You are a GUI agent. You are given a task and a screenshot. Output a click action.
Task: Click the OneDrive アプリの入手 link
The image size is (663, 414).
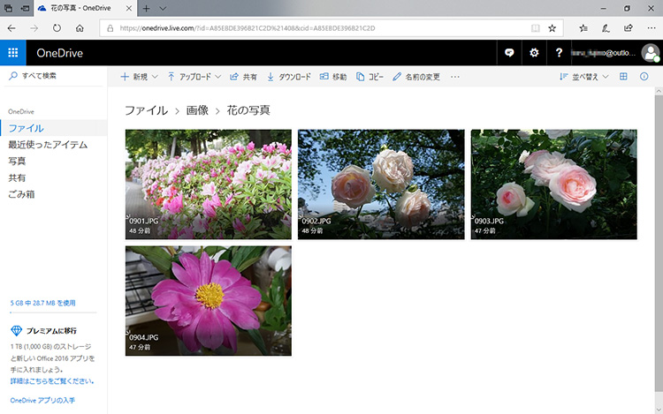42,400
